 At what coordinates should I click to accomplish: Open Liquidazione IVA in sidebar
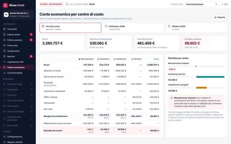[18, 62]
